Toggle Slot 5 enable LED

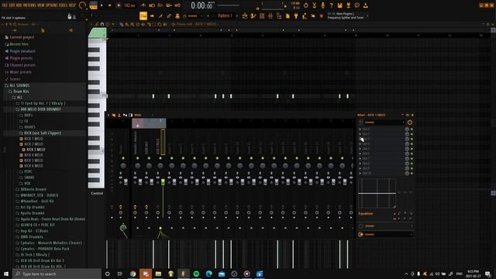(412, 149)
